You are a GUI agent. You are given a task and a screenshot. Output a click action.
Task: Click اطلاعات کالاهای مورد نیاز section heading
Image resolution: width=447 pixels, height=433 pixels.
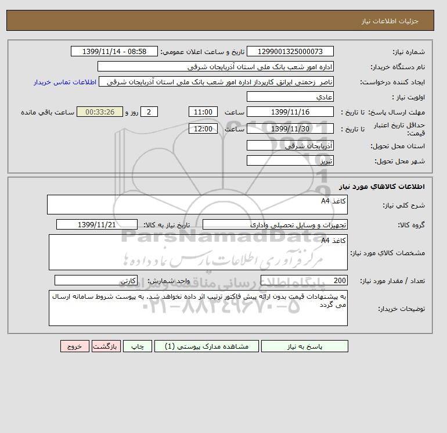[382, 187]
